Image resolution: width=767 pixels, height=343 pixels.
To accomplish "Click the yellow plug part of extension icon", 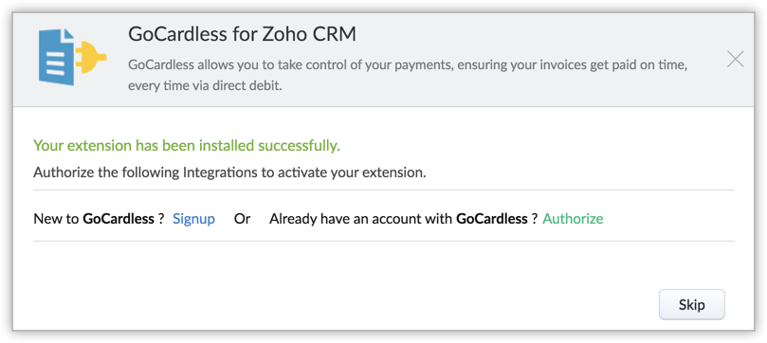I will point(90,57).
